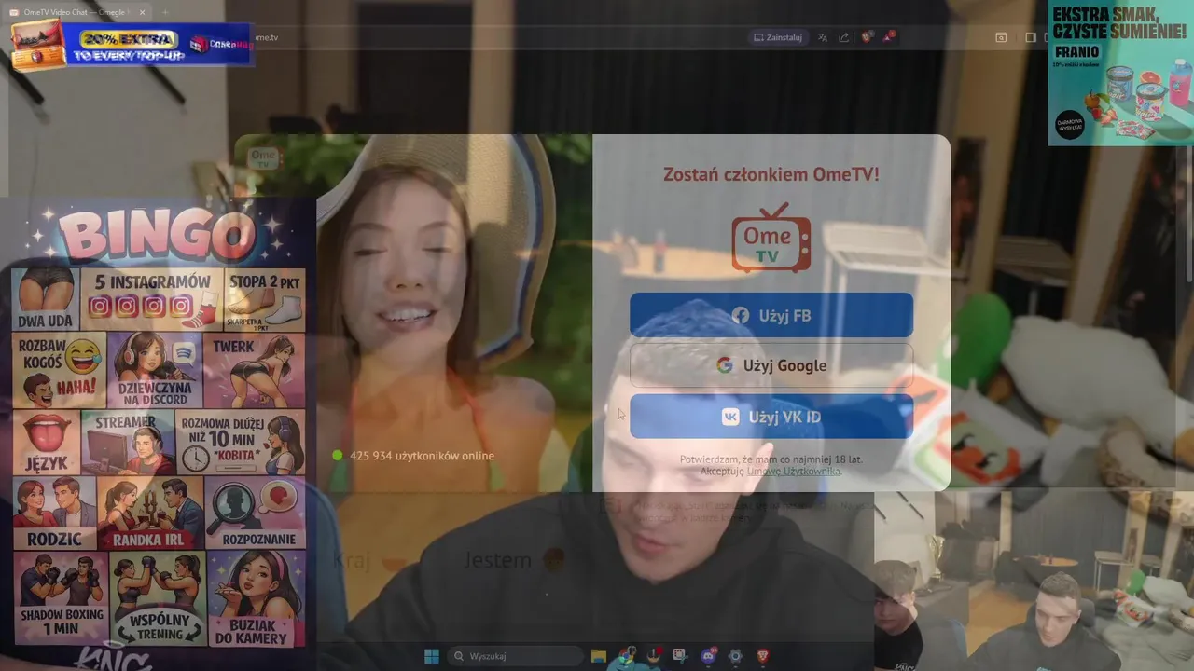The image size is (1194, 671).
Task: Click the 20% EXTRA top-up ad banner
Action: coord(132,45)
